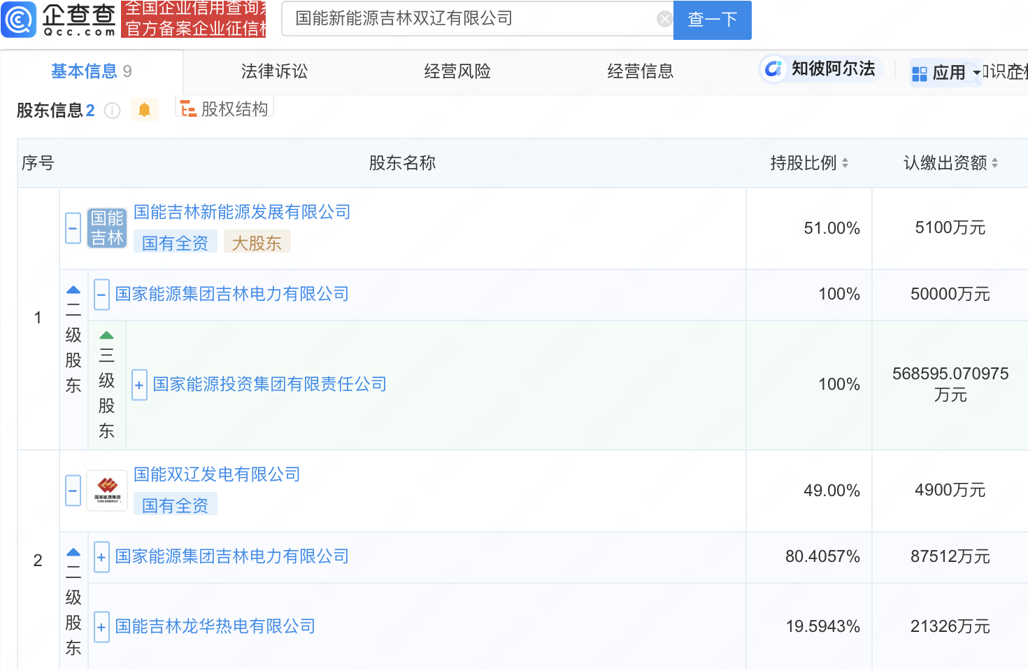Click the company name search input field
The width and height of the screenshot is (1028, 669).
click(469, 19)
